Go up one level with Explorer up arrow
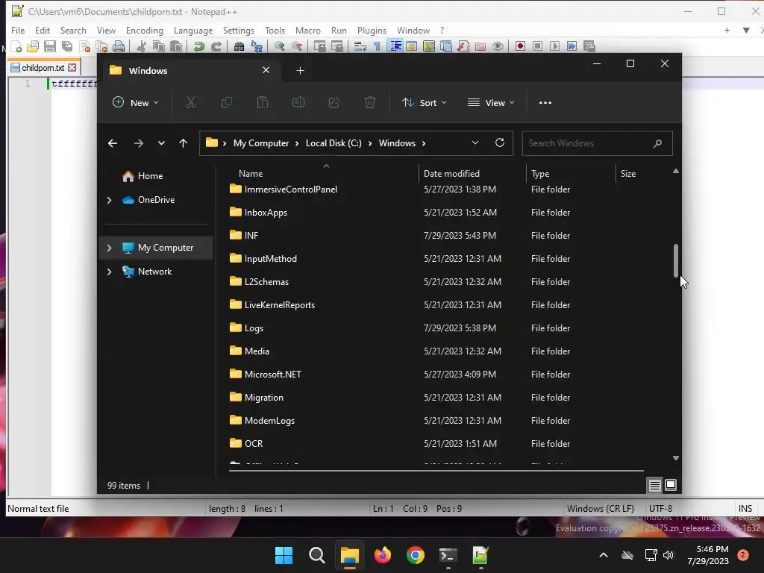This screenshot has height=573, width=764. (x=184, y=143)
